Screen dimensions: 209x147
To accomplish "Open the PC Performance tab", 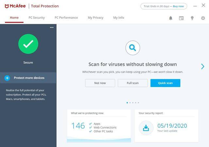I will 66,18.
